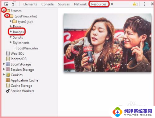
Task: Select the Service Workers entry
Action: click(x=22, y=91)
